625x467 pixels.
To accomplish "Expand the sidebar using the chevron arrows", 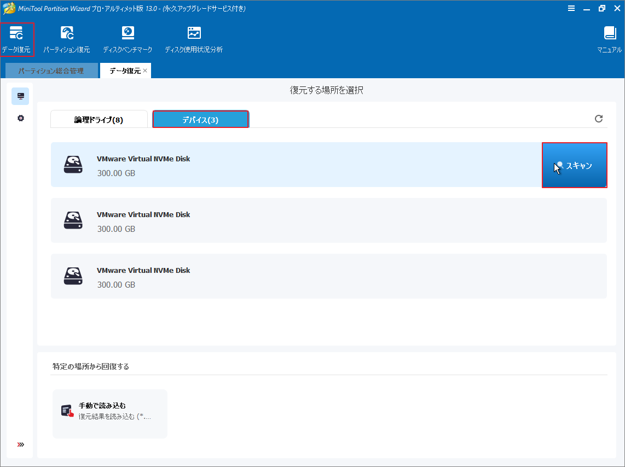I will [20, 444].
